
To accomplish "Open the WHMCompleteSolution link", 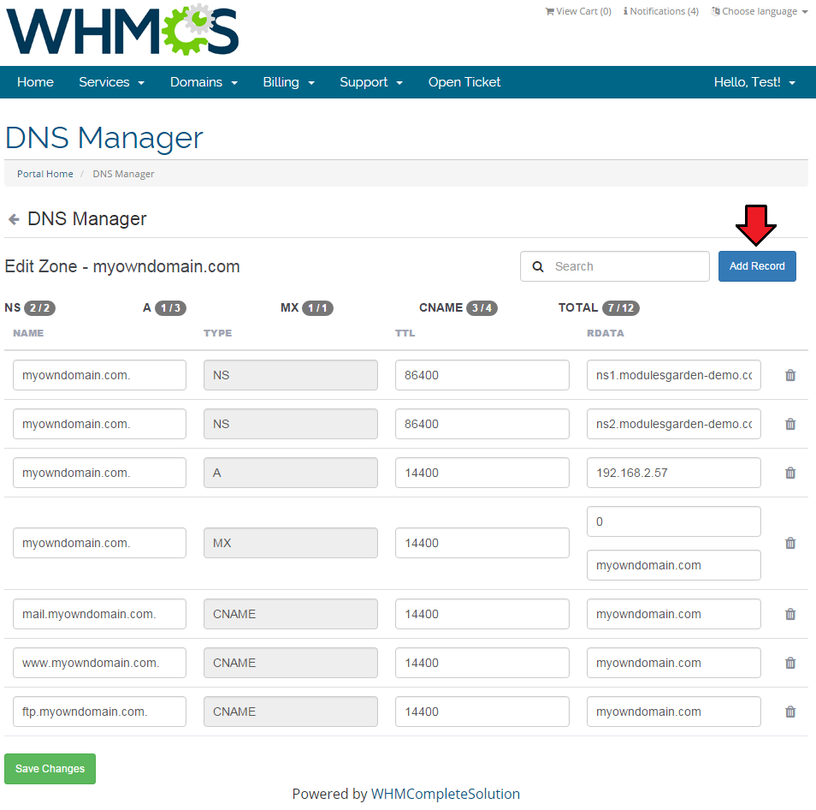I will point(445,794).
